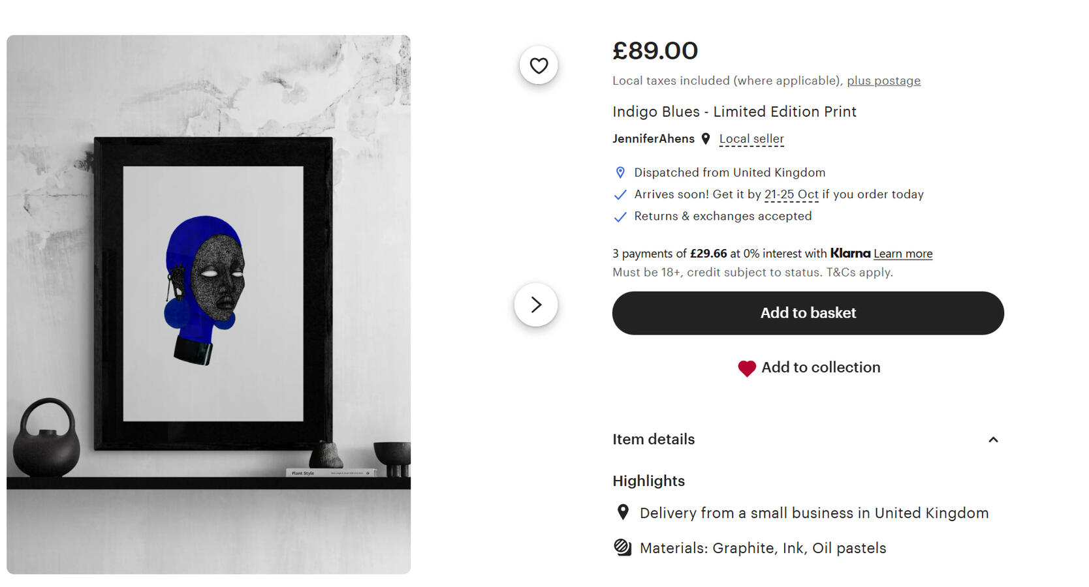
Task: Show the next product image arrow
Action: 535,305
